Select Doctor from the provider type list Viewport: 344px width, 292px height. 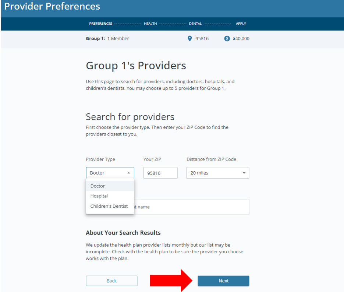[x=98, y=186]
